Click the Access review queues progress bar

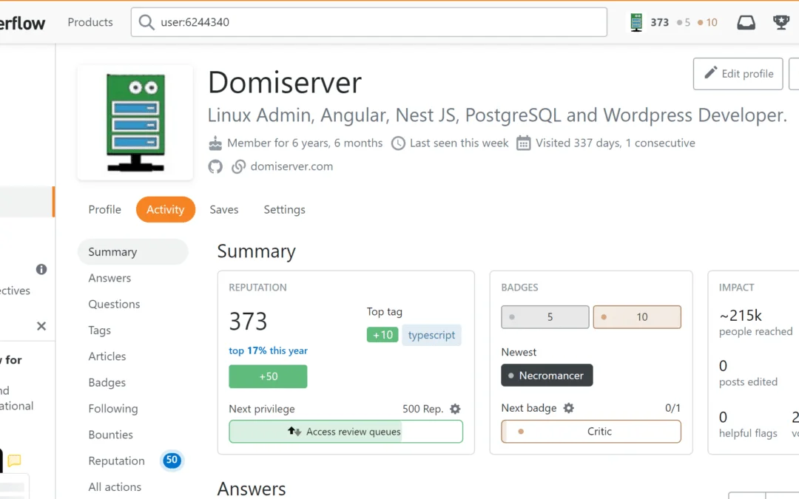pyautogui.click(x=345, y=432)
